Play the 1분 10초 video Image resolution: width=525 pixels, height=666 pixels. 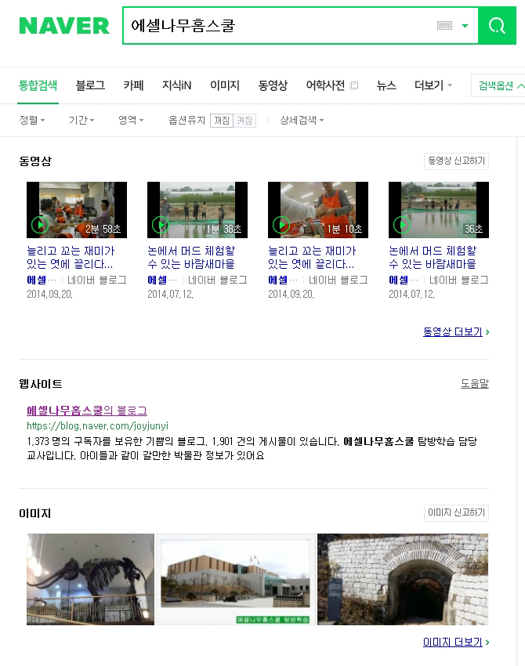[318, 210]
